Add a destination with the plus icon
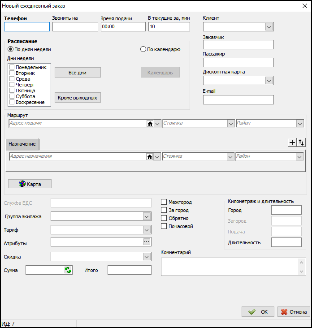This screenshot has width=312, height=328. tap(292, 142)
